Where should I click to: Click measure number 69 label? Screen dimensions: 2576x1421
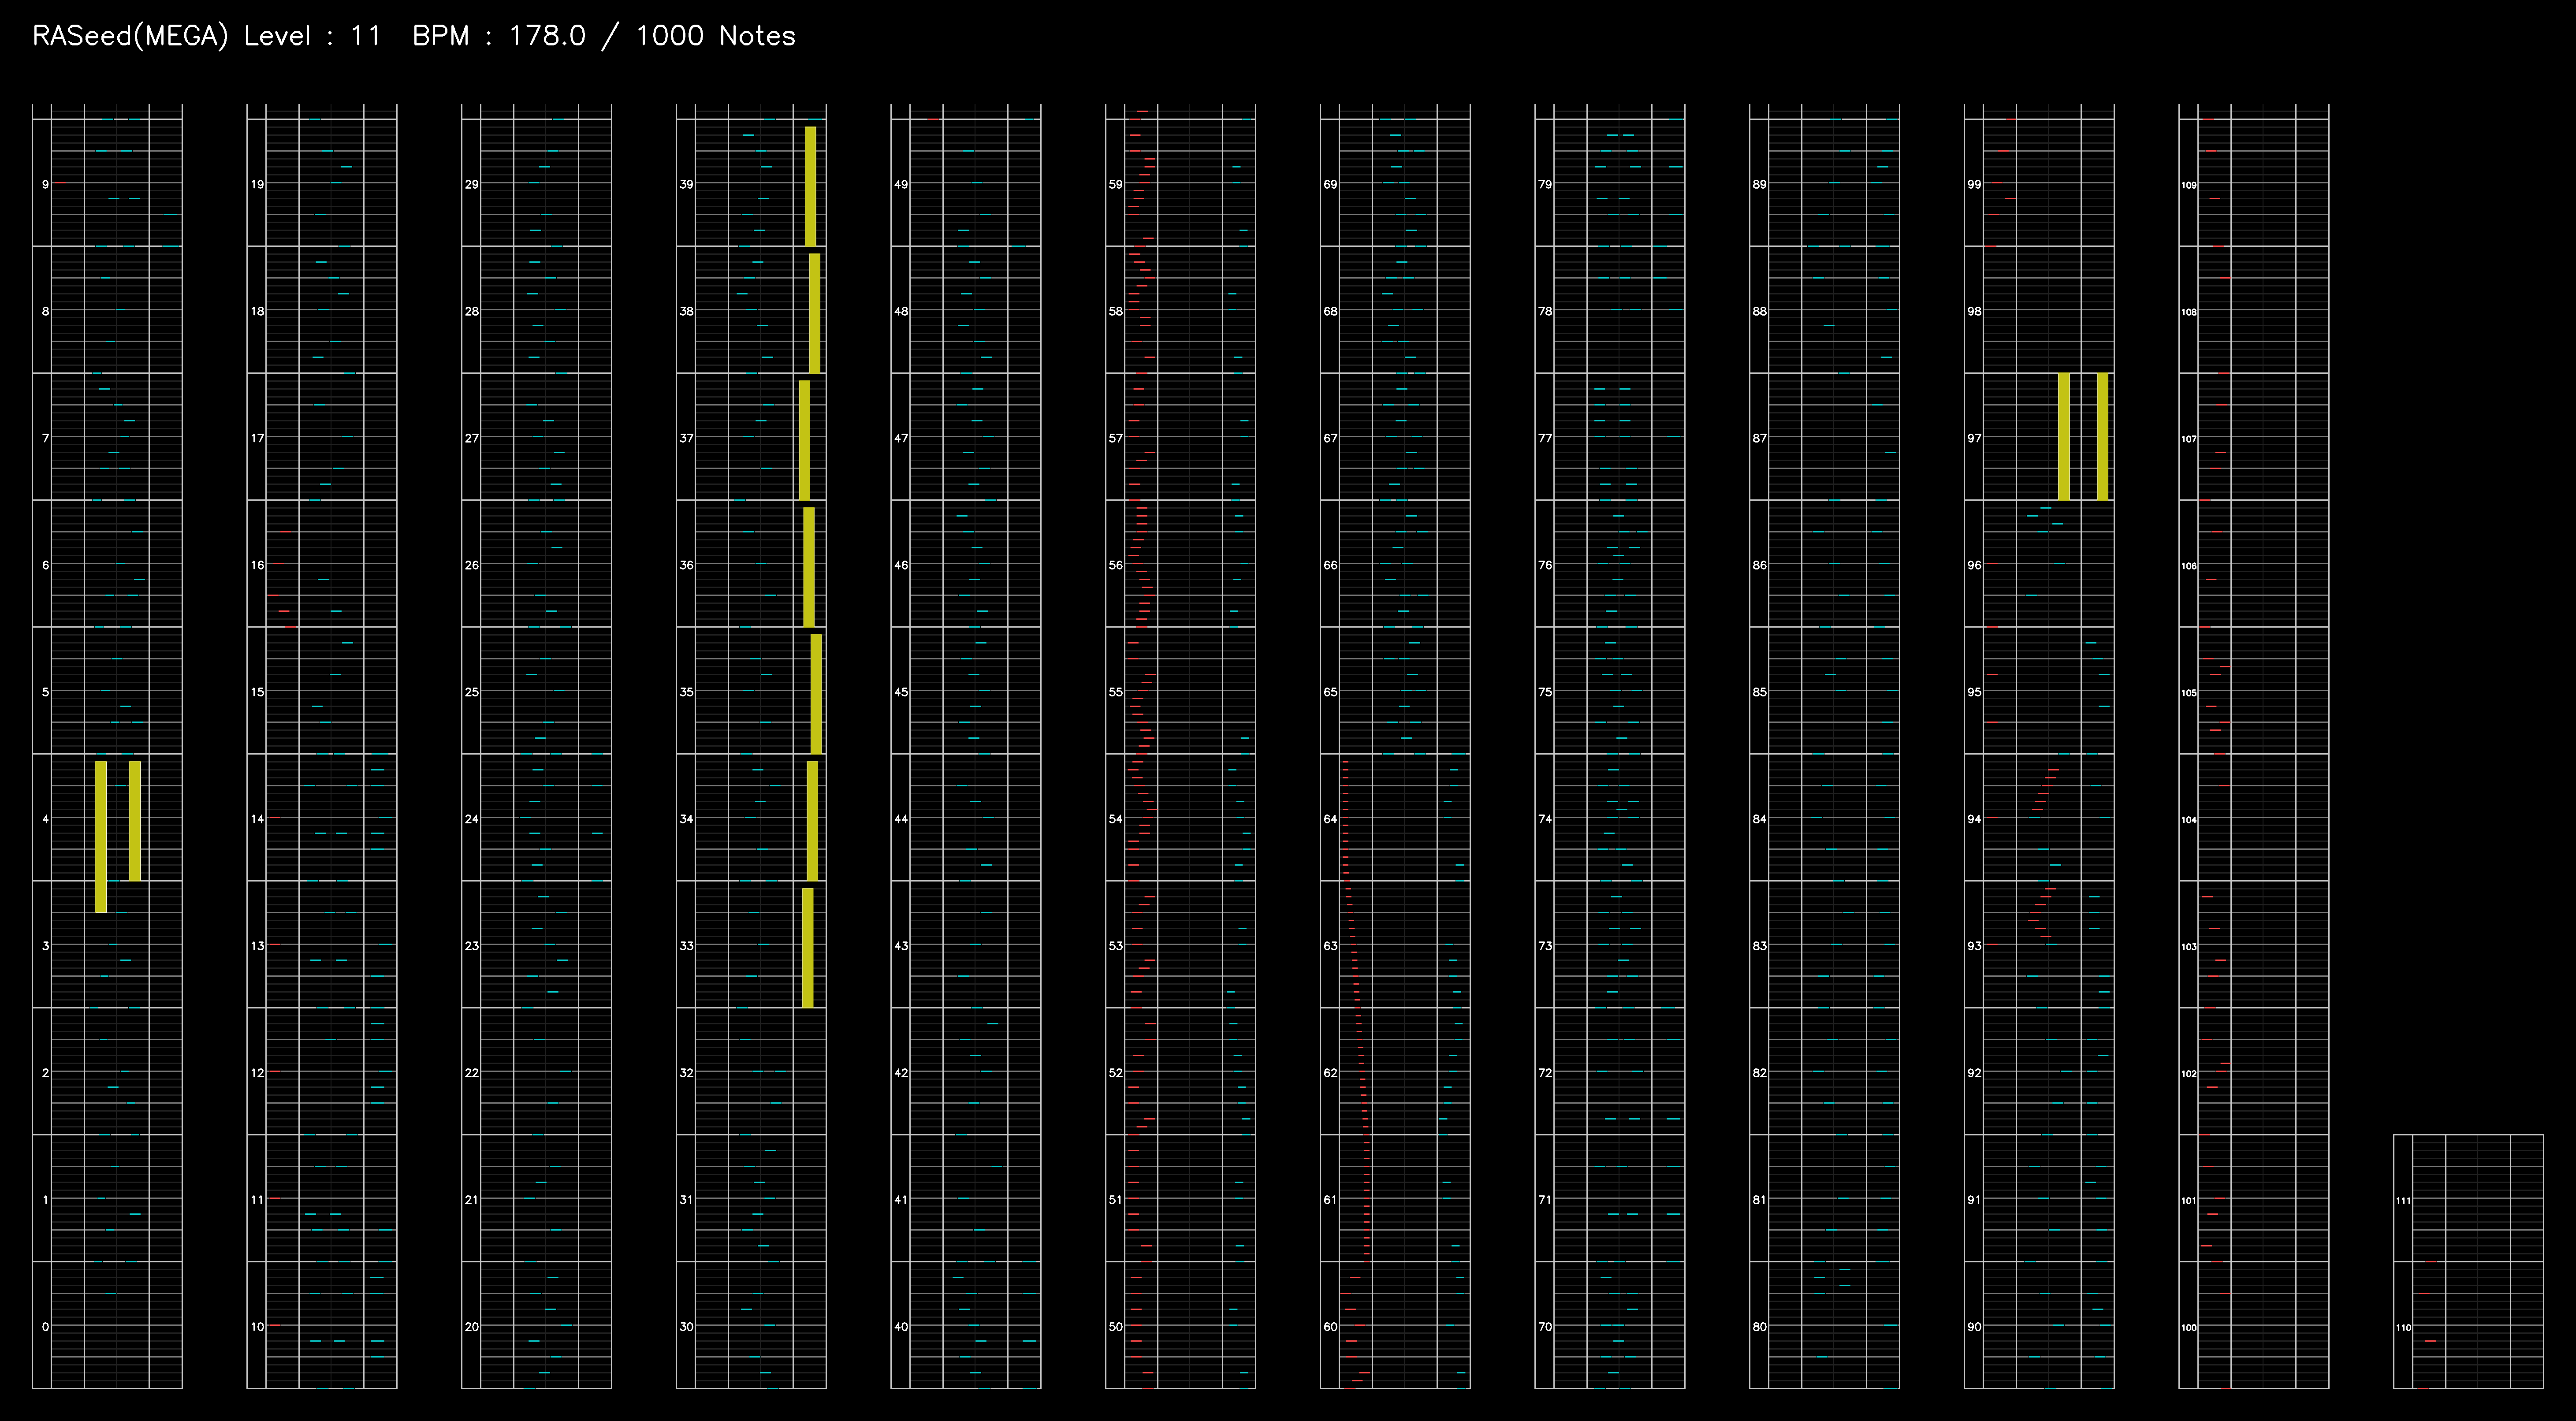(1330, 184)
